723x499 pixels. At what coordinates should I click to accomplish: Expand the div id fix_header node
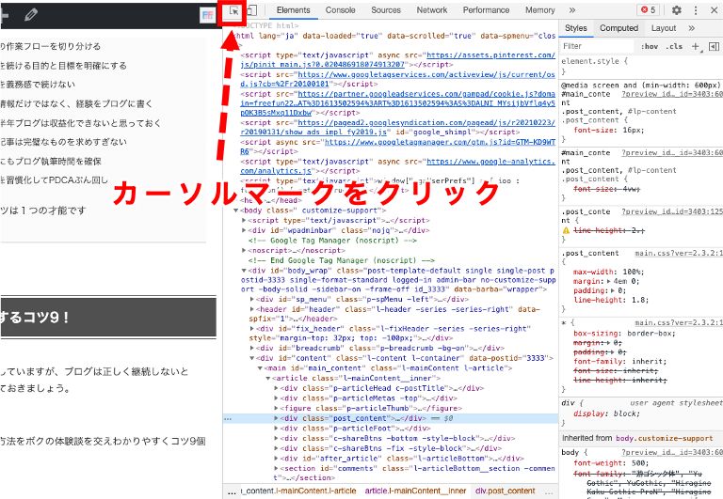pyautogui.click(x=251, y=329)
